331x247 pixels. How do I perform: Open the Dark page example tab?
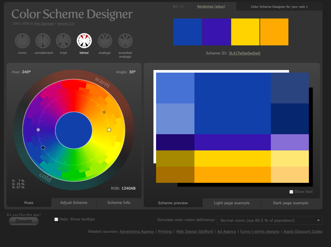point(291,203)
